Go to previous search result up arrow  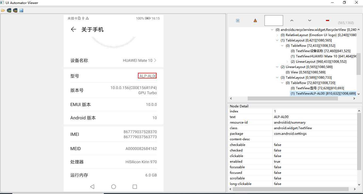click(292, 20)
